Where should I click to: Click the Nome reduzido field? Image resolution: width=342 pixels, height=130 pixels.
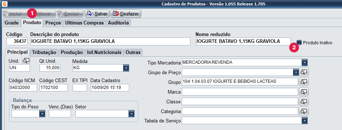(243, 41)
